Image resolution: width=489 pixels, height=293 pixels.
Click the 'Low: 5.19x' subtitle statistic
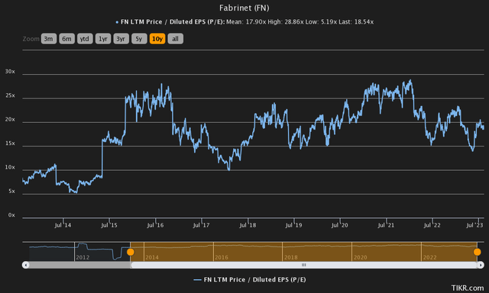[x=321, y=22]
